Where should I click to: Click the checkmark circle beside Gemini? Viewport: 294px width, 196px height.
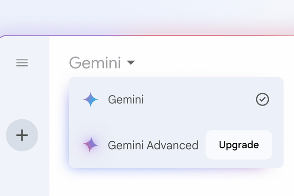point(262,99)
